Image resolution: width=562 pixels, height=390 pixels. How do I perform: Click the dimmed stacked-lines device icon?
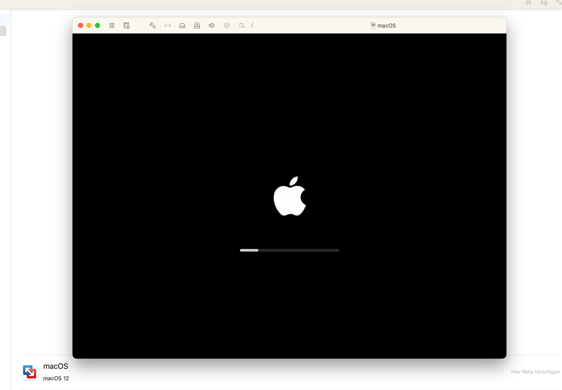tap(227, 25)
